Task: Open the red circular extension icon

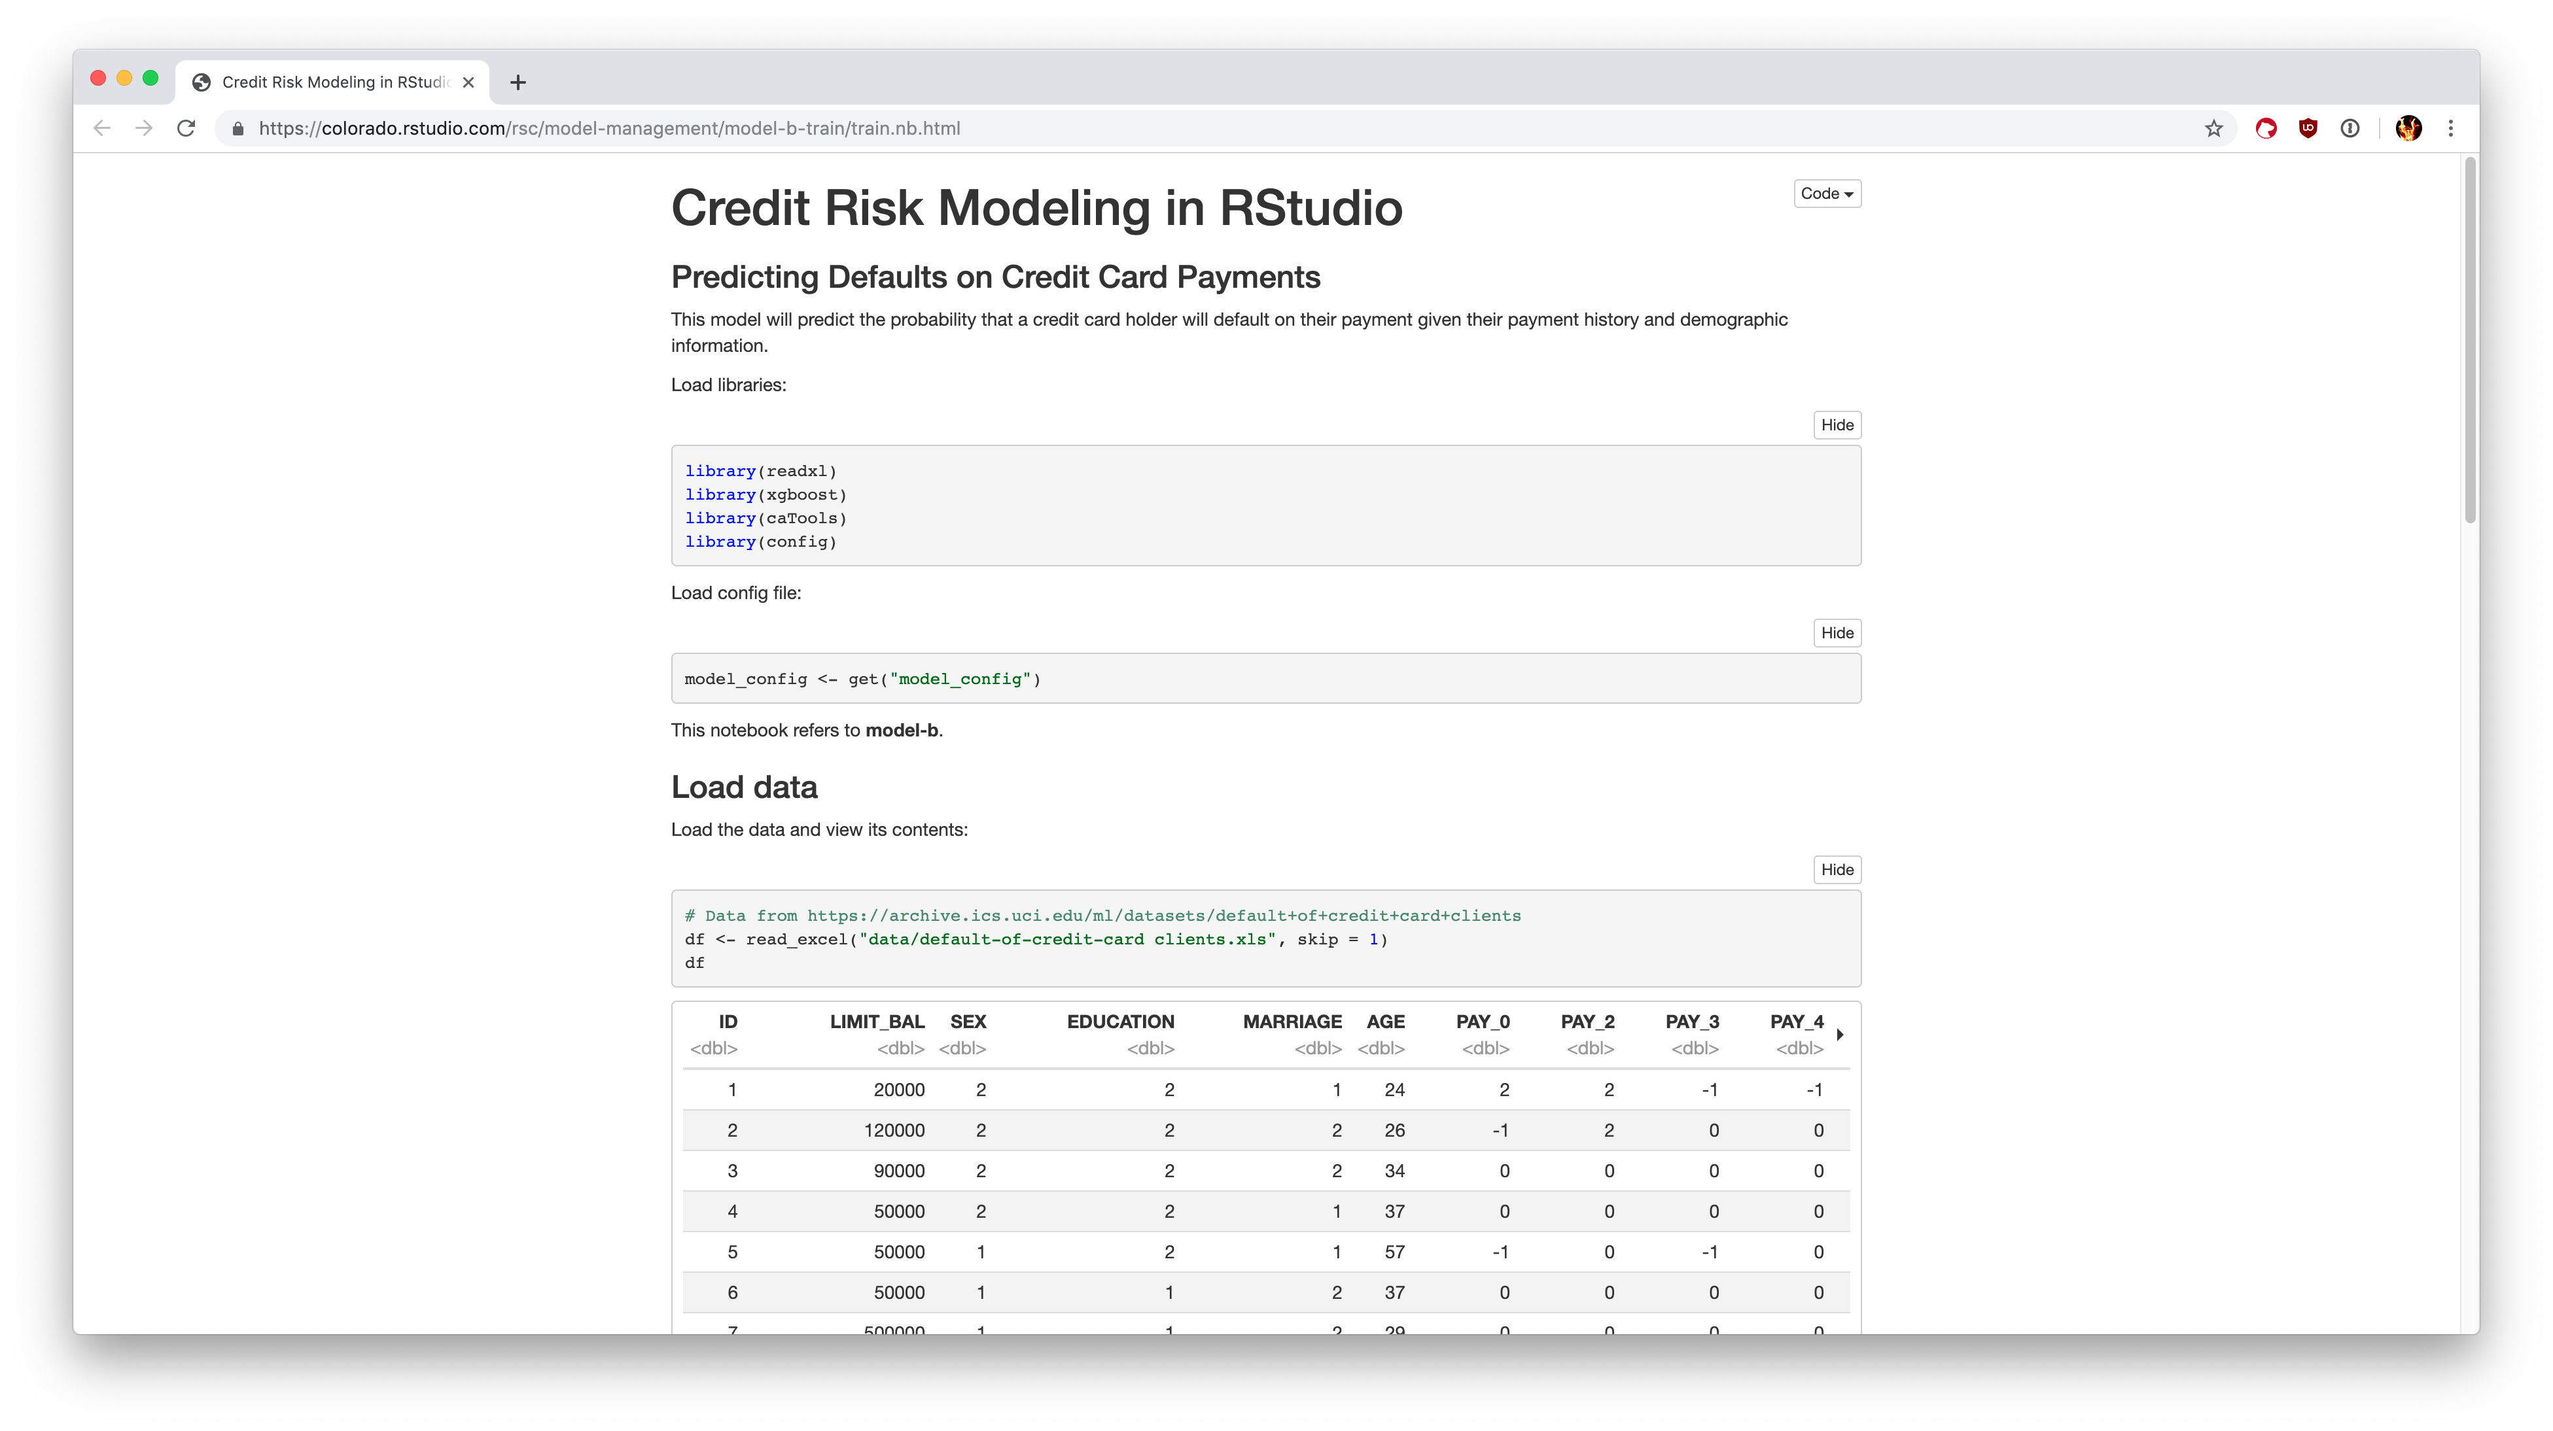Action: 2266,128
